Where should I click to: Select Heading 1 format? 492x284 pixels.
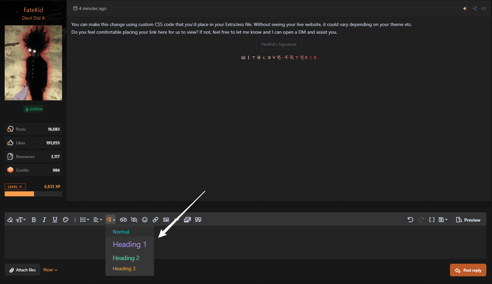click(x=130, y=244)
